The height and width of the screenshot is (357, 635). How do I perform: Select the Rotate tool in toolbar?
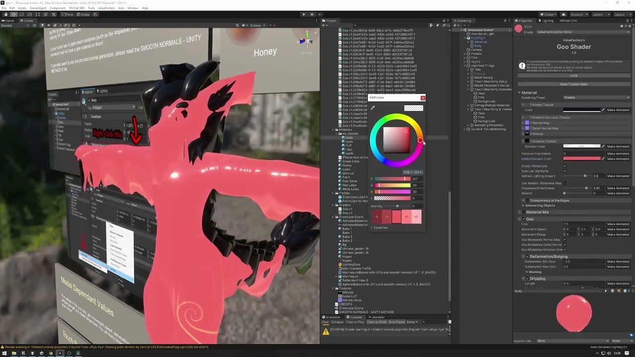click(x=22, y=14)
